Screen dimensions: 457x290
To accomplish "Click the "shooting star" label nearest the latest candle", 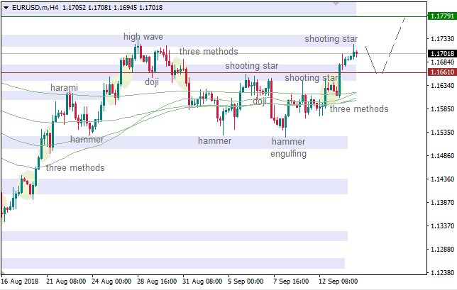I will coord(331,39).
